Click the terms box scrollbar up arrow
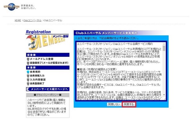This screenshot has width=192, height=121. [164, 44]
